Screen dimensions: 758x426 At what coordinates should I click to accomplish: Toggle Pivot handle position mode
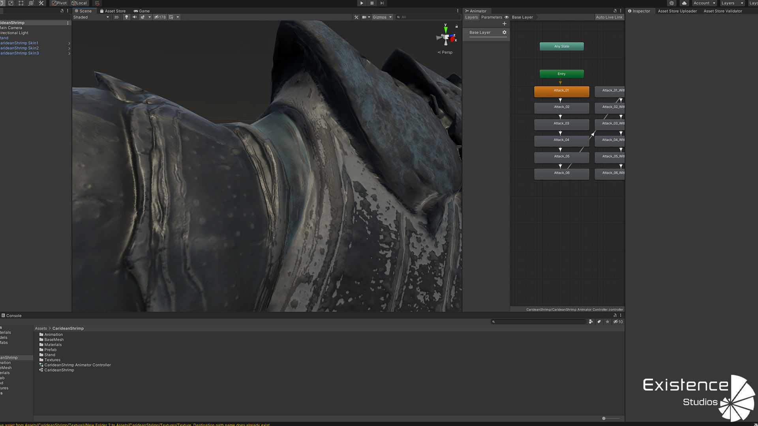(x=59, y=3)
